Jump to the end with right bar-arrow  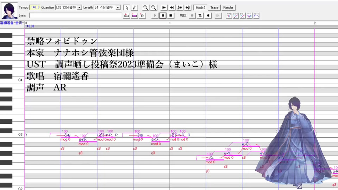171,7
